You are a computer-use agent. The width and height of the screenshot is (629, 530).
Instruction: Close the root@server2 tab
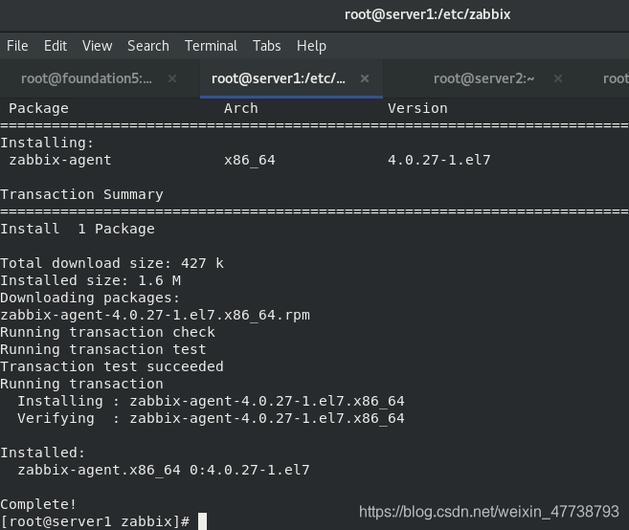557,78
